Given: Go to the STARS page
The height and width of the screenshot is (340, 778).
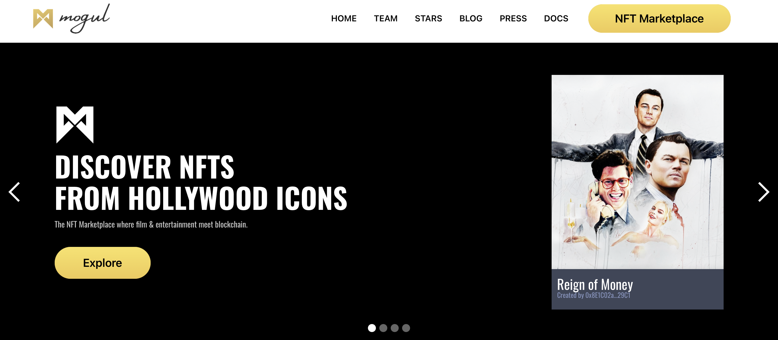Looking at the screenshot, I should click(x=428, y=19).
